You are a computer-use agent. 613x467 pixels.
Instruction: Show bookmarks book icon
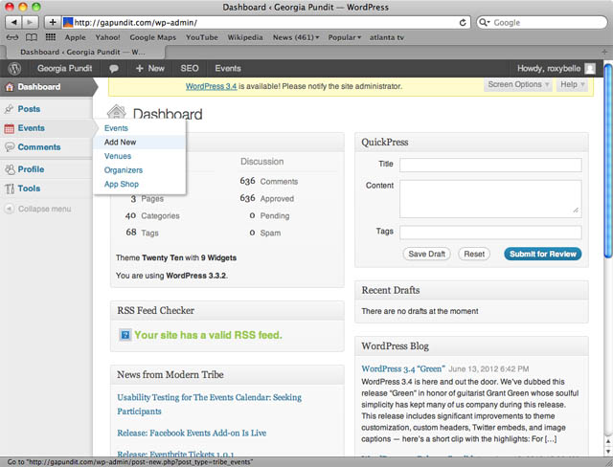(x=32, y=37)
